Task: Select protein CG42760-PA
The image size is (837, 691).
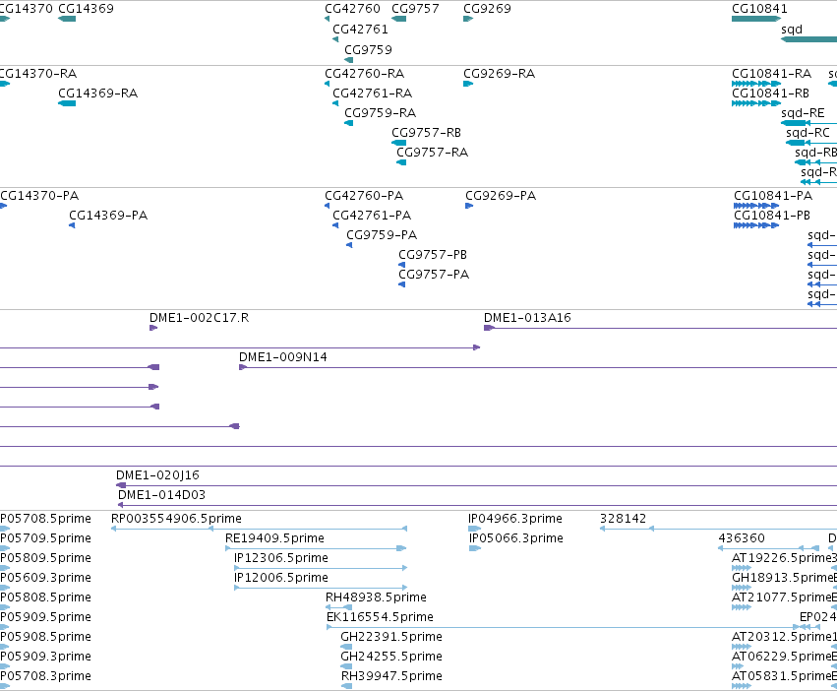Action: click(x=364, y=196)
